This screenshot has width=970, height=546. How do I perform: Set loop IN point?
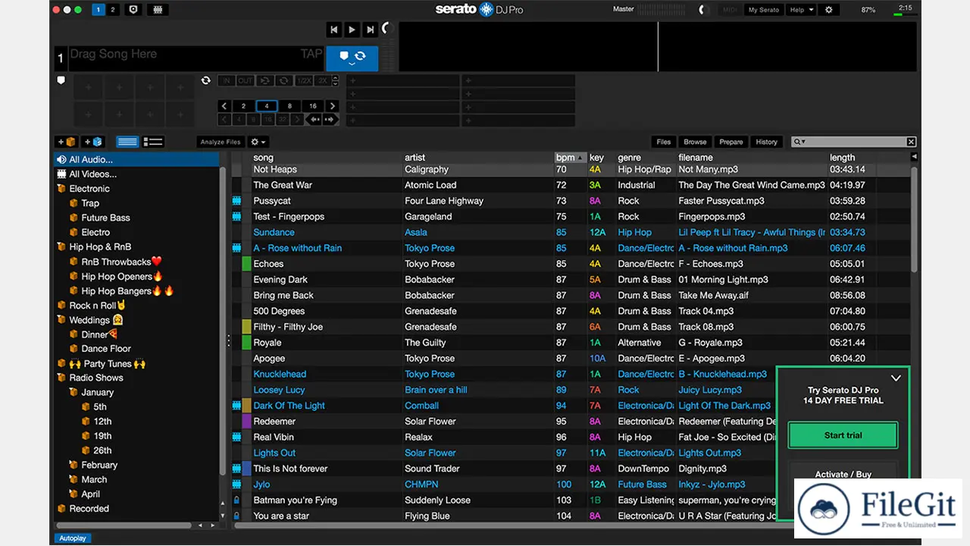click(x=227, y=80)
